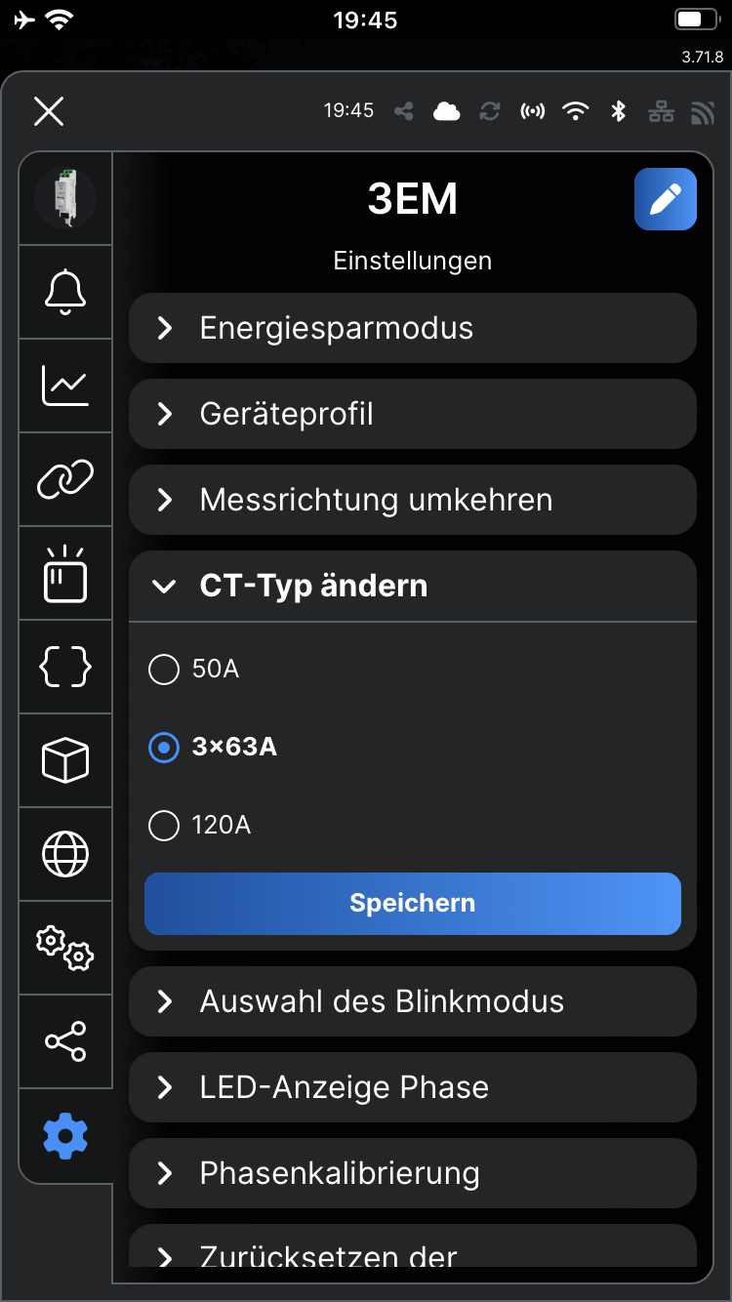Click the blue pencil edit icon
This screenshot has width=732, height=1302.
[x=666, y=199]
